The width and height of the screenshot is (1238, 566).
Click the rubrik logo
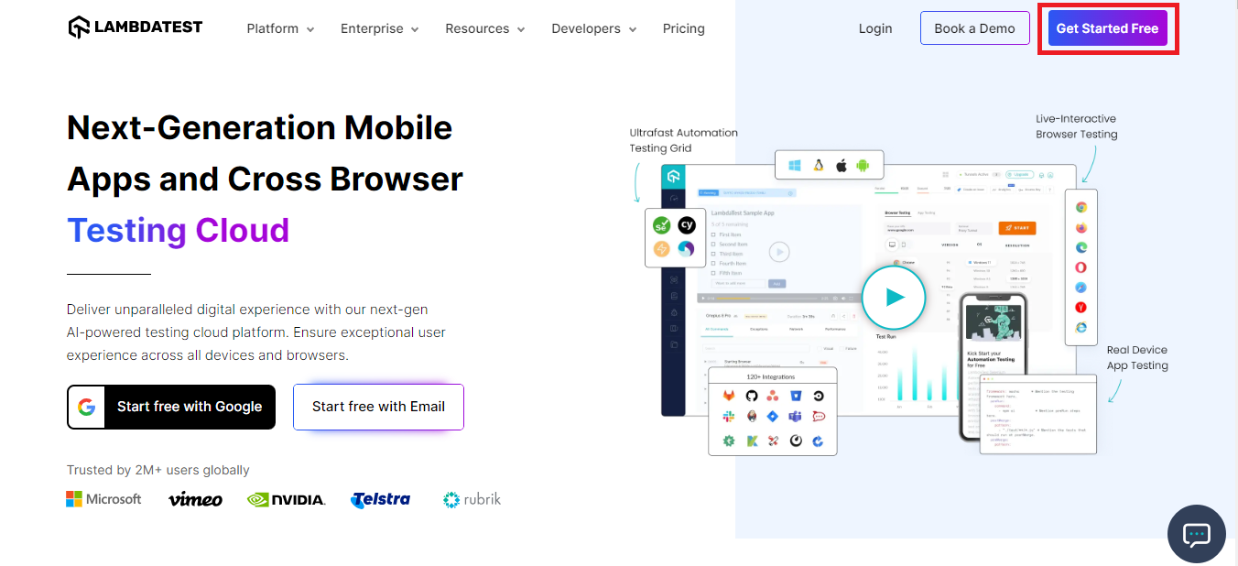coord(472,499)
